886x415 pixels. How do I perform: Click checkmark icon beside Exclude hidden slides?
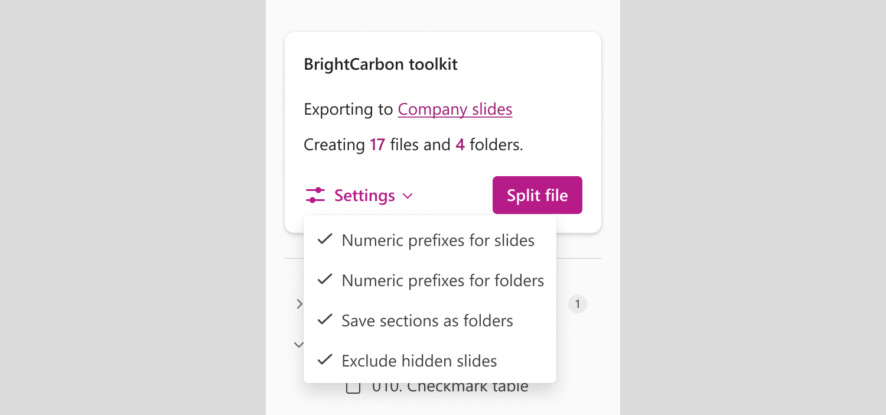coord(325,359)
